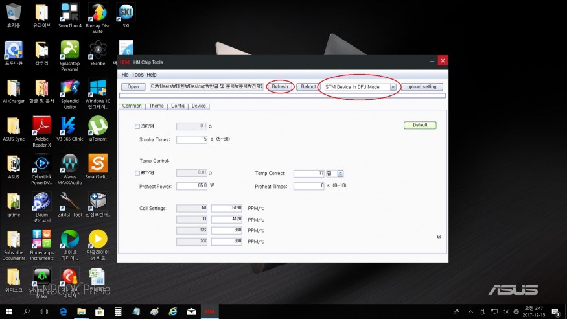Image resolution: width=567 pixels, height=319 pixels.
Task: Open CyberLink PowerDVD shortcut
Action: (41, 170)
